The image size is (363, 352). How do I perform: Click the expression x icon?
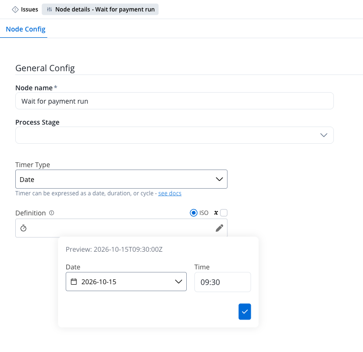[216, 213]
